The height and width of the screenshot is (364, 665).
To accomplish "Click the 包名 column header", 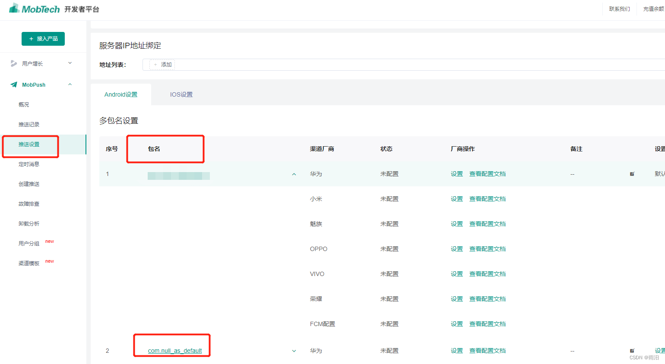I will point(154,149).
